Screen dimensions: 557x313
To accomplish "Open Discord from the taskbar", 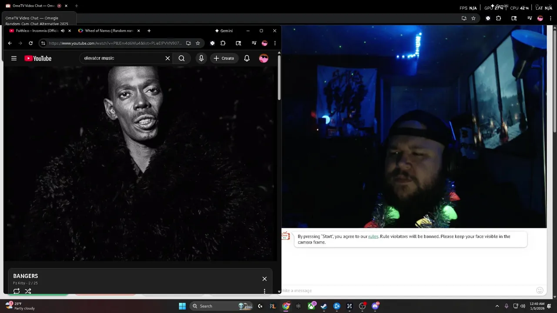I will [375, 306].
